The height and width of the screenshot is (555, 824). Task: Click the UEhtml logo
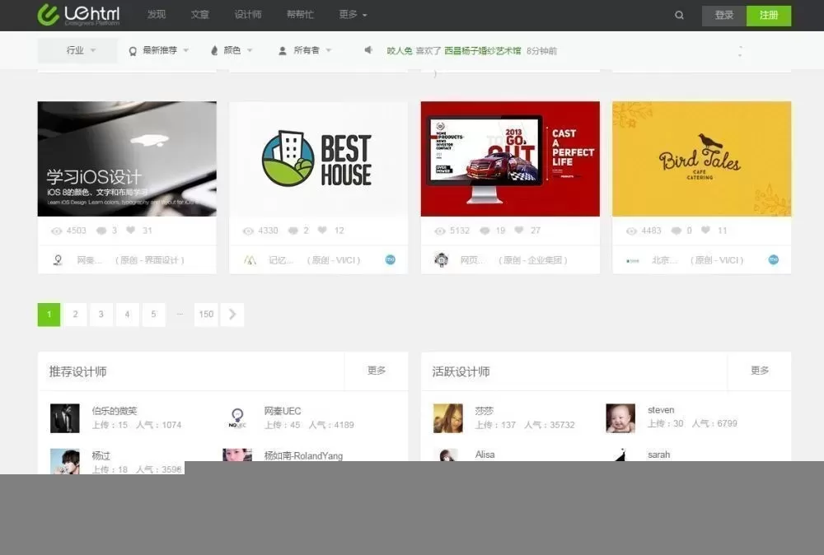(80, 14)
